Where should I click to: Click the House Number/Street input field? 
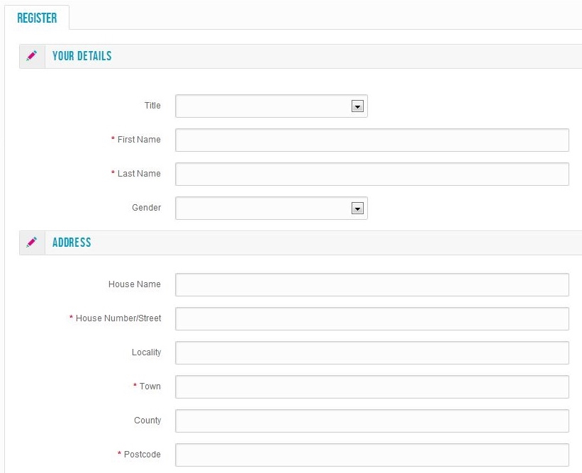(372, 318)
